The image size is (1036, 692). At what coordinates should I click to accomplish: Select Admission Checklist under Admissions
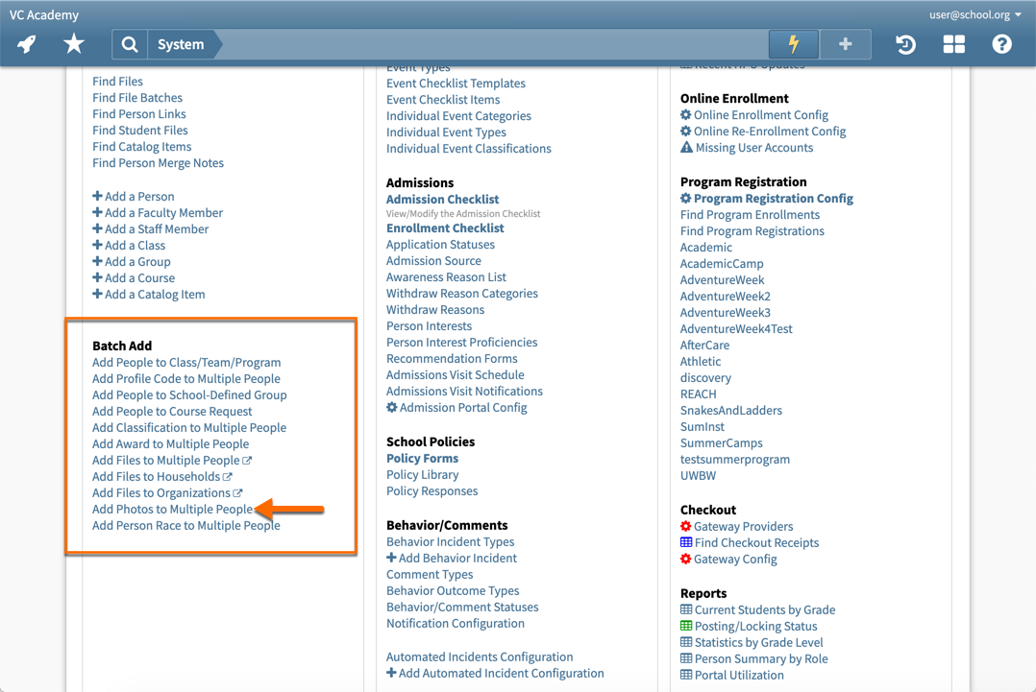[x=442, y=199]
